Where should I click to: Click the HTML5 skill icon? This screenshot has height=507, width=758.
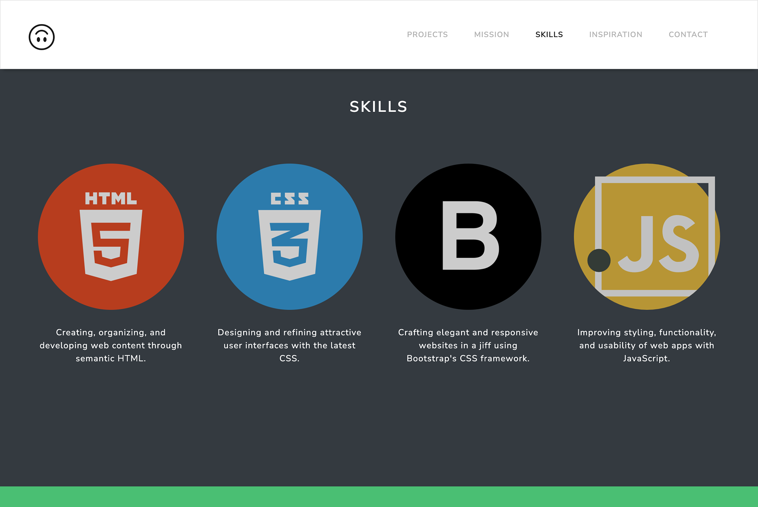point(111,237)
